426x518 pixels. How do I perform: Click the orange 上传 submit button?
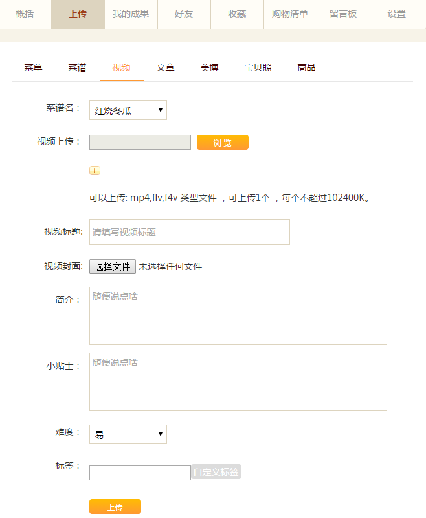pyautogui.click(x=115, y=507)
